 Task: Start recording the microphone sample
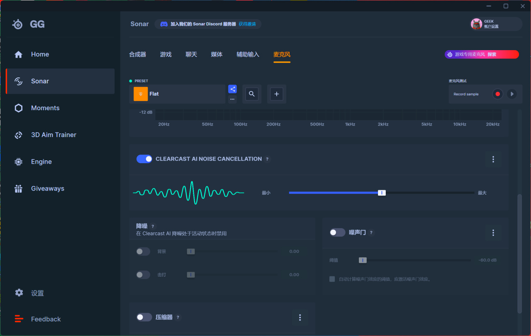(498, 94)
